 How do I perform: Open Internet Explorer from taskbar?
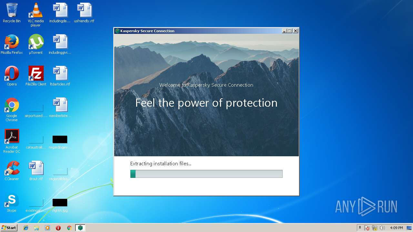26,228
